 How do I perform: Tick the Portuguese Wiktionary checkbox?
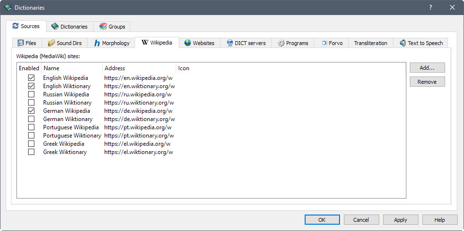coord(31,136)
